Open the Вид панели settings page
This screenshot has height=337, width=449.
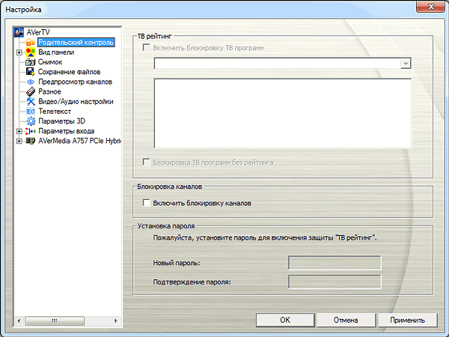pyautogui.click(x=56, y=52)
